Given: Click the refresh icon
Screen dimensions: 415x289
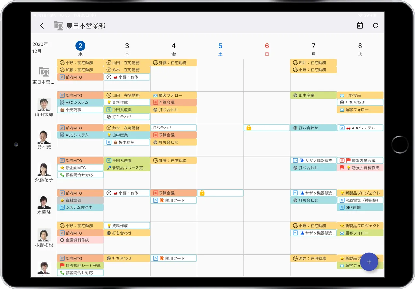Looking at the screenshot, I should (376, 26).
